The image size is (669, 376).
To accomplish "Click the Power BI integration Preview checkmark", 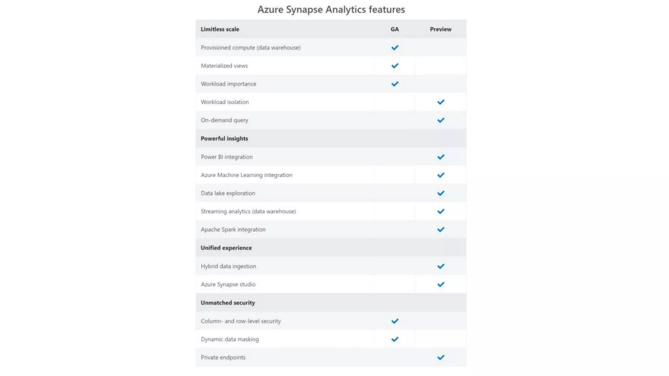I will 441,157.
